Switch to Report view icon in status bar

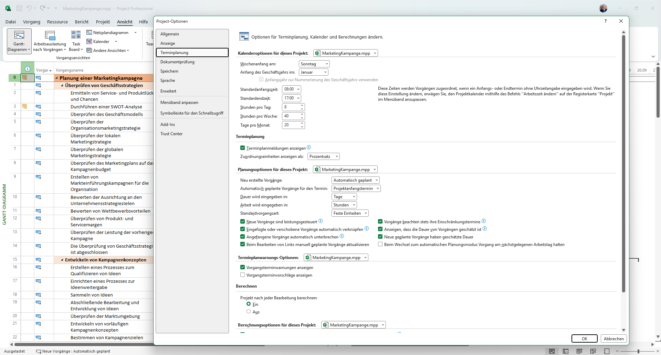607,351
